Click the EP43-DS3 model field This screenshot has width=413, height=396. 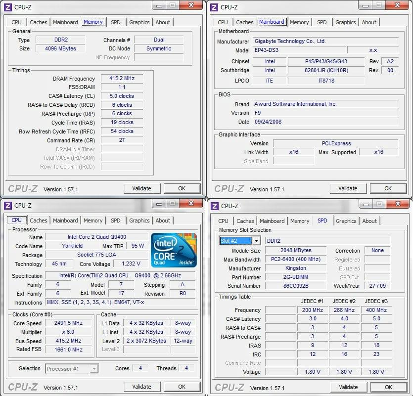pyautogui.click(x=299, y=50)
